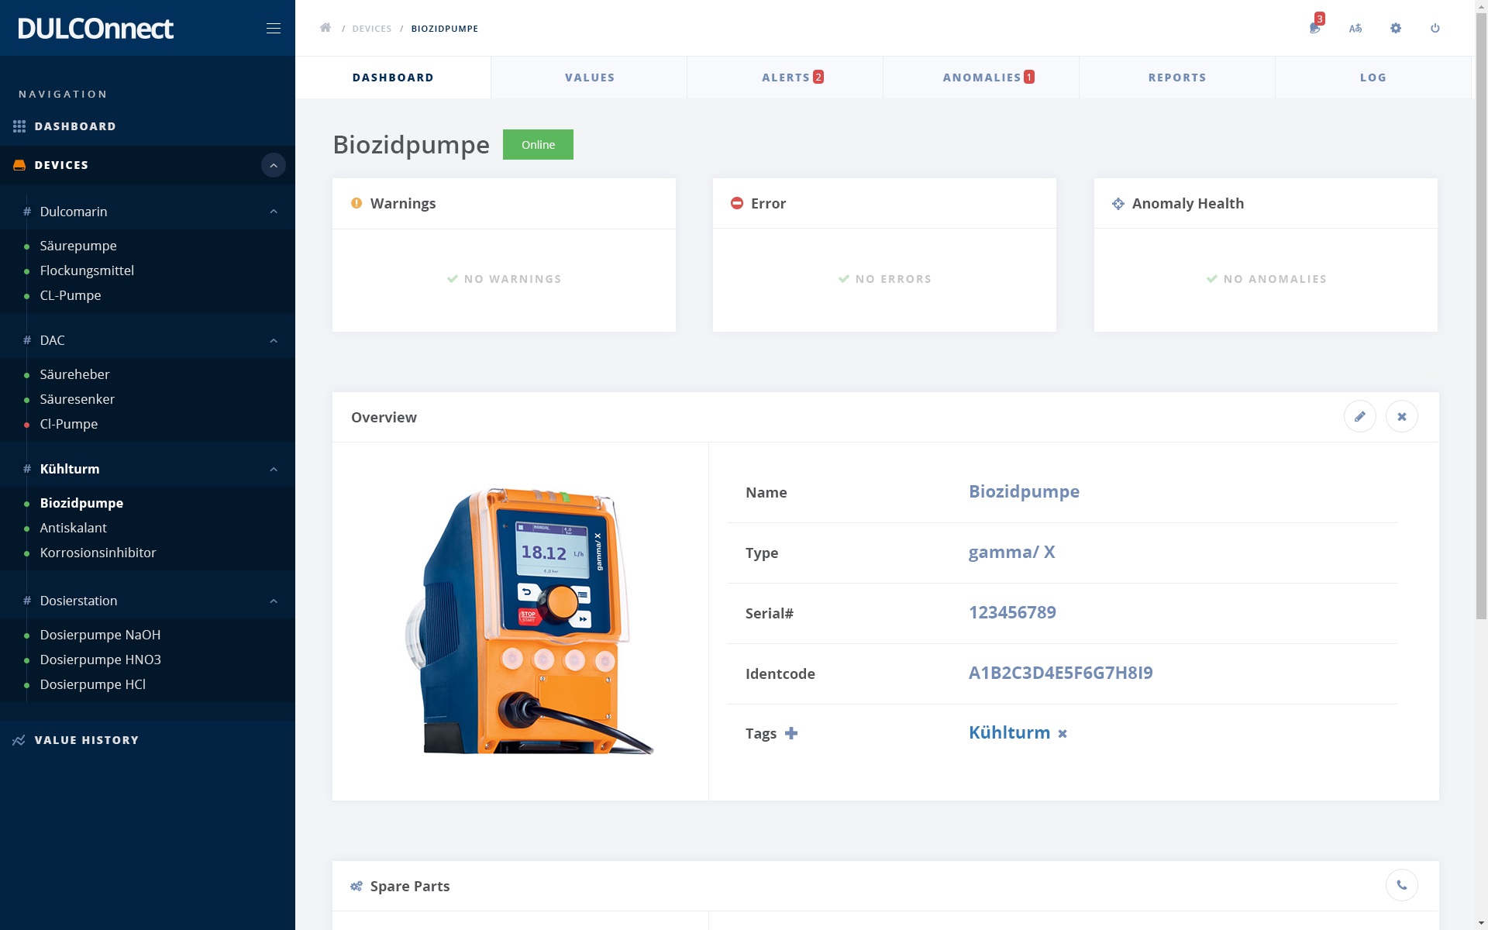The height and width of the screenshot is (930, 1488).
Task: Remove the Kühlturm tag
Action: [x=1063, y=734]
